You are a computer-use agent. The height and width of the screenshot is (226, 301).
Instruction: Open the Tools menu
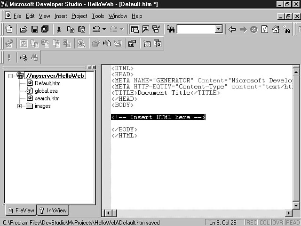pyautogui.click(x=98, y=16)
